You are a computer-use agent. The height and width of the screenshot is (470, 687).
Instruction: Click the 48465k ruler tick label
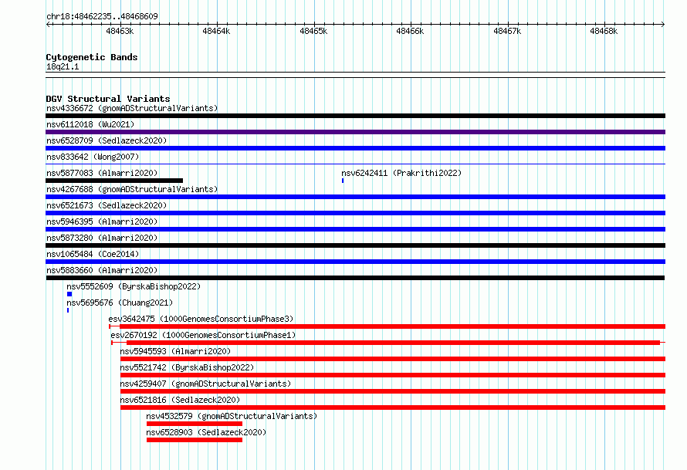[x=313, y=31]
